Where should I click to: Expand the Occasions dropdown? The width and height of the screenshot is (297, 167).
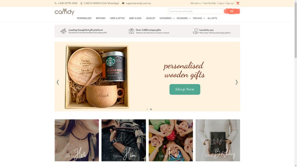click(183, 18)
